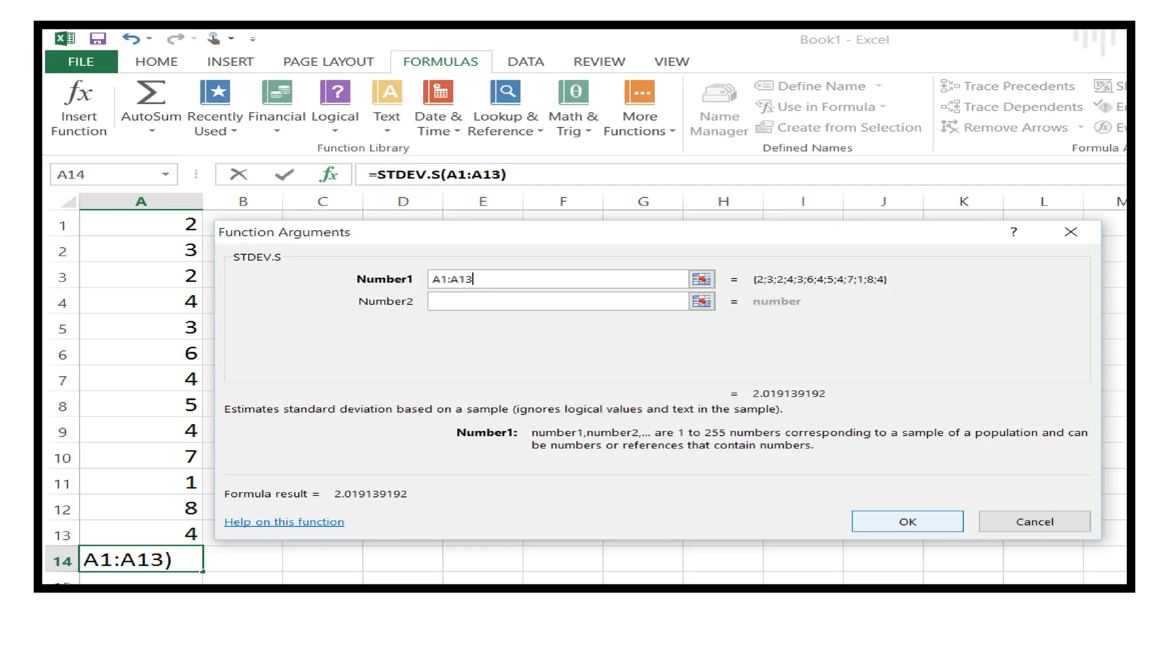Cancel formula entry with X icon
Viewport: 1165px width, 655px height.
(x=238, y=175)
